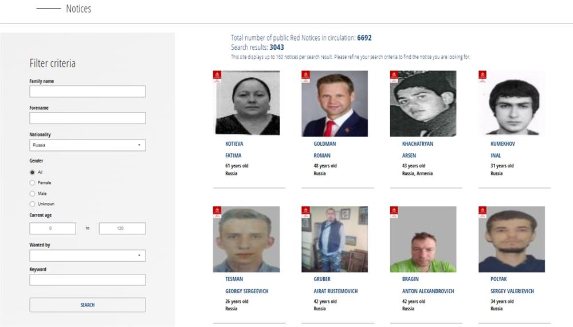Open the Nationality dropdown showing Russia

(88, 145)
